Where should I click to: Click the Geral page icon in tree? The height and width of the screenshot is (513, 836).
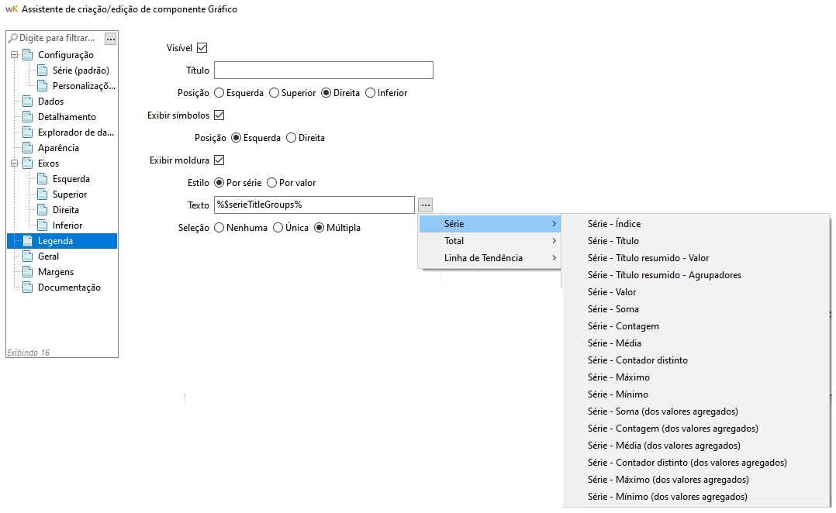28,256
